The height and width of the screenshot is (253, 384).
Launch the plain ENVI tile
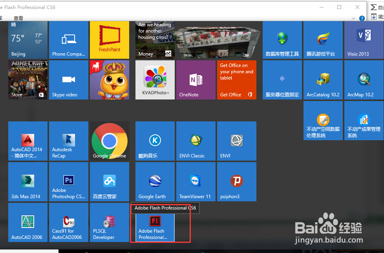237,141
